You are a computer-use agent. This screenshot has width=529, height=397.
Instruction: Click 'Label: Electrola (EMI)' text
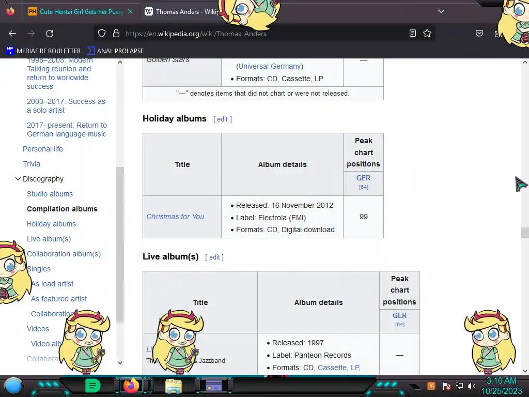tap(271, 218)
